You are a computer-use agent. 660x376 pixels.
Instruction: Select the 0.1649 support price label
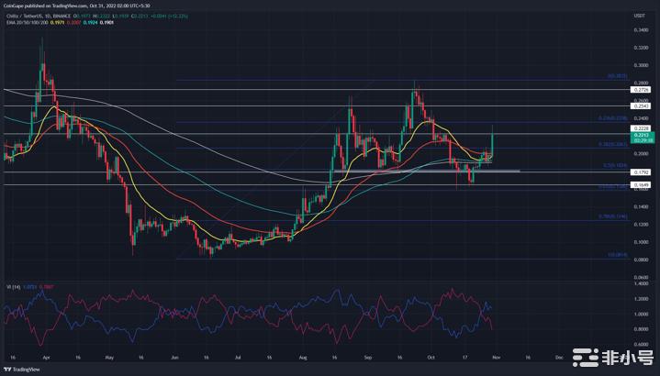(642, 185)
